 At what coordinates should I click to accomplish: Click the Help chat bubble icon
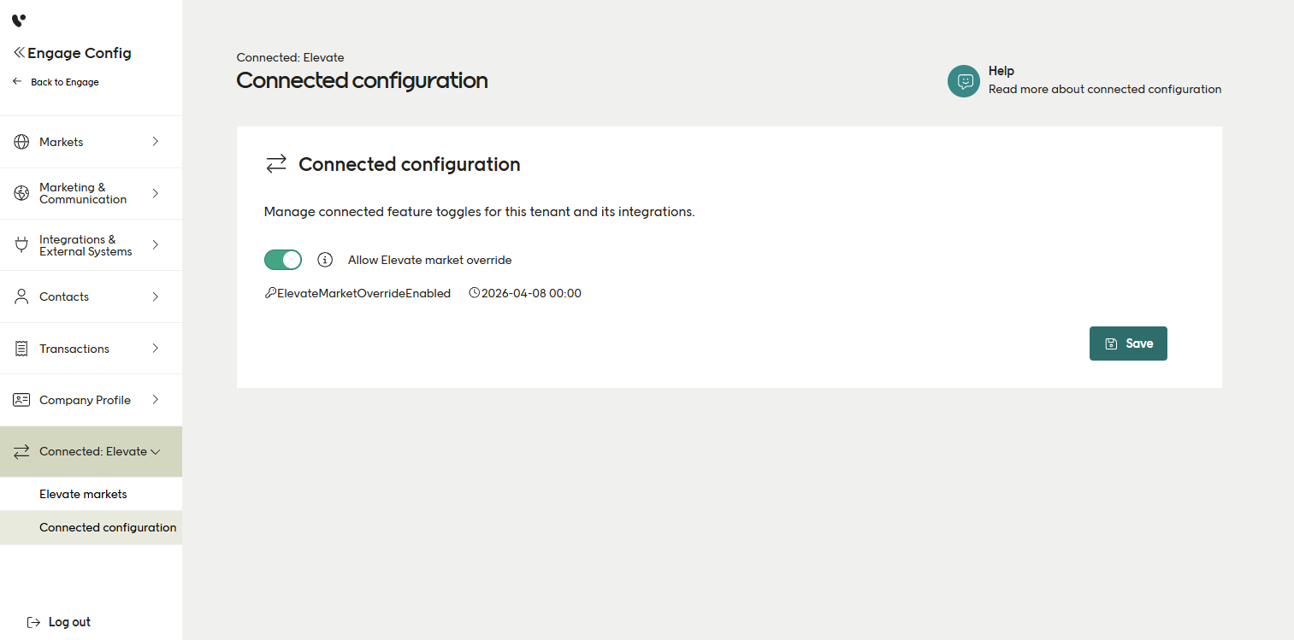(x=964, y=81)
